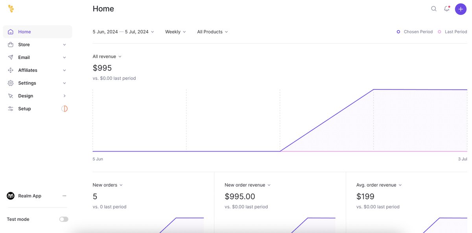
Task: Click the Realm App workspace avatar
Action: click(10, 195)
